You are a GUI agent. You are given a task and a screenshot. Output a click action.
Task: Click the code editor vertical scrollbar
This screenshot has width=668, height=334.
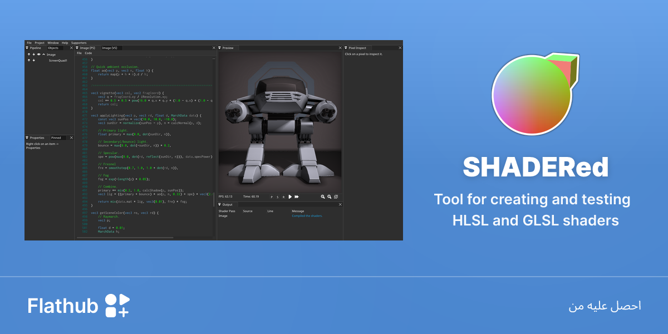click(x=214, y=199)
